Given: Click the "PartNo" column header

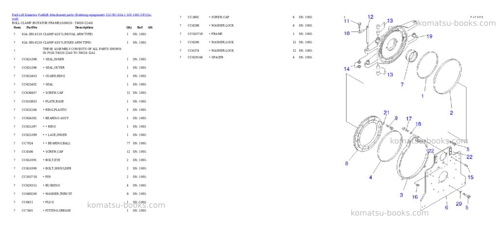Looking at the screenshot, I should [32, 28].
